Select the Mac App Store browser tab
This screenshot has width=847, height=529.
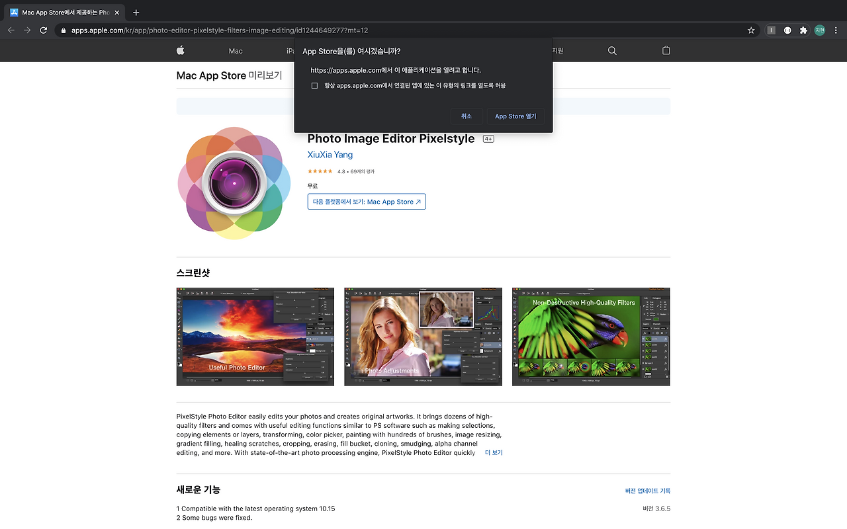point(64,13)
